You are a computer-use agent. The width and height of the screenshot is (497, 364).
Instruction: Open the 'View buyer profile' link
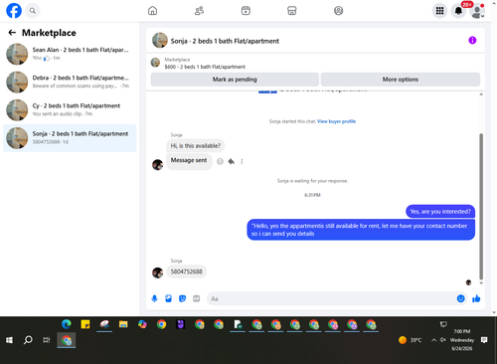[336, 121]
